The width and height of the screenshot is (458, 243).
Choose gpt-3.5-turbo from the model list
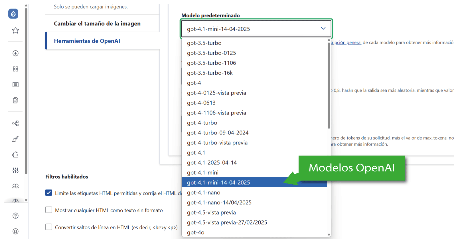point(254,43)
